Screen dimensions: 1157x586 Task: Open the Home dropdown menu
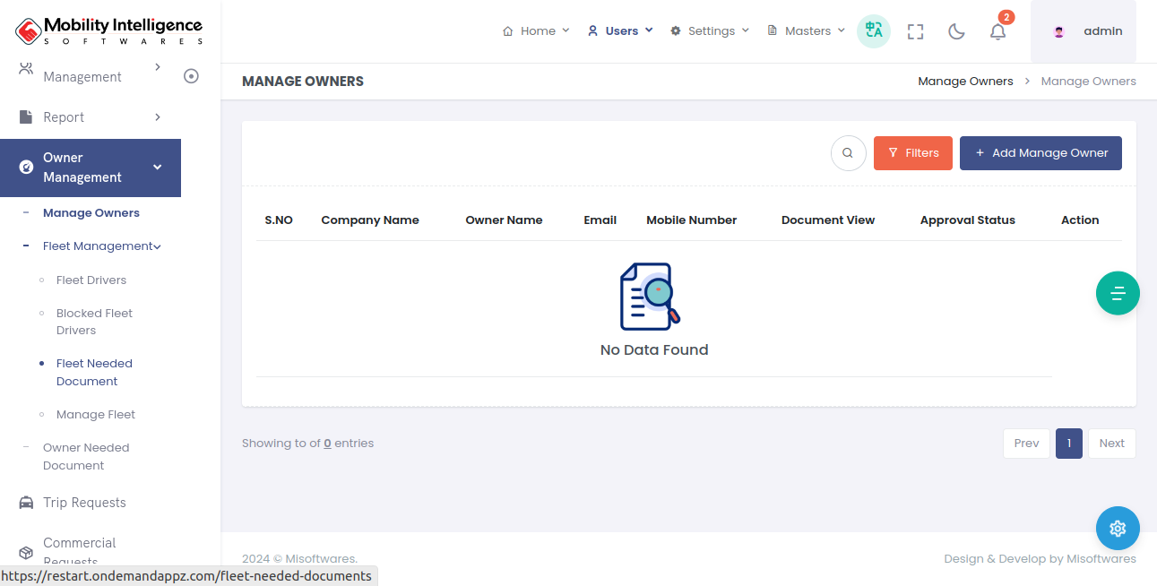536,31
